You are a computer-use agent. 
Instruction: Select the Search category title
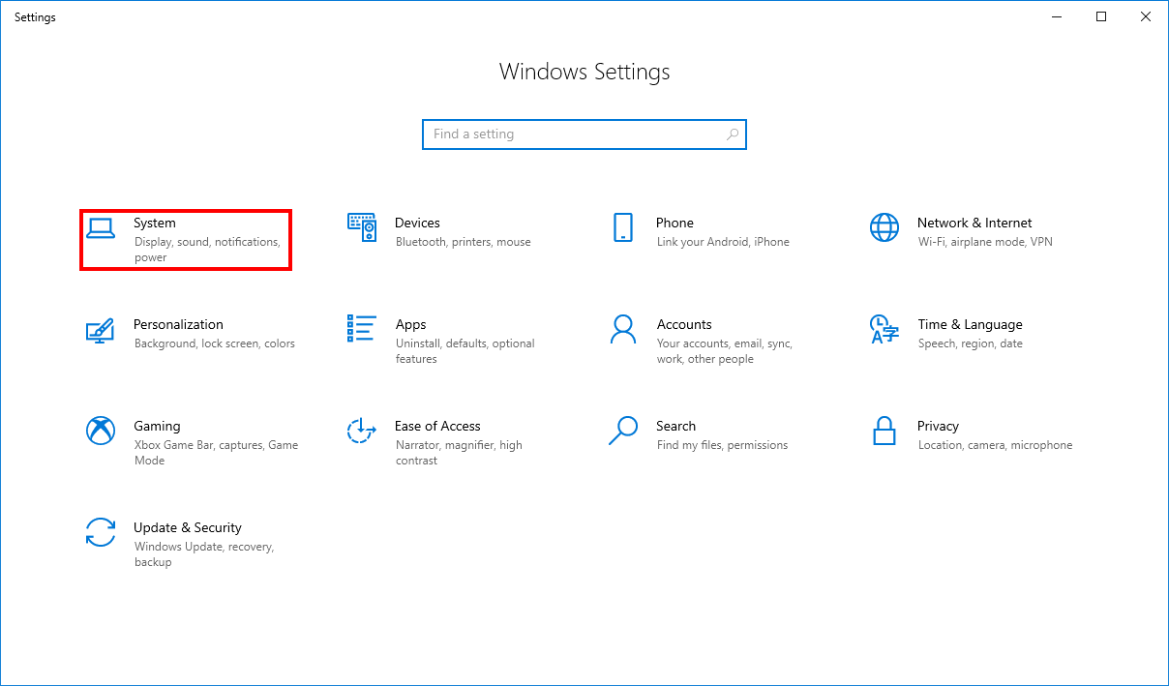[675, 426]
